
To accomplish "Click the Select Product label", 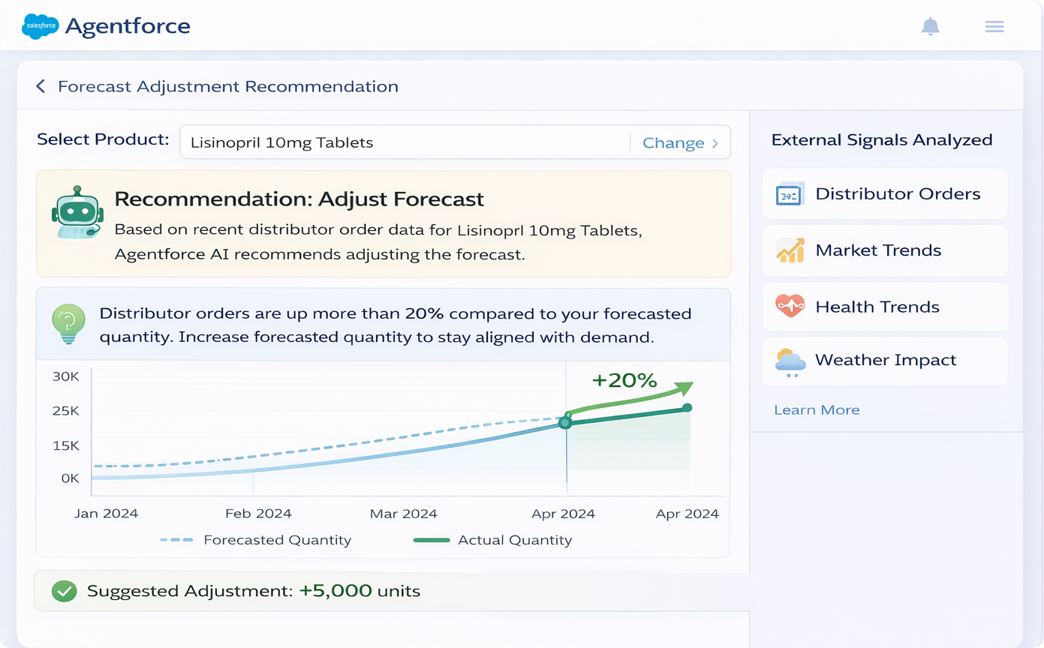I will [103, 139].
